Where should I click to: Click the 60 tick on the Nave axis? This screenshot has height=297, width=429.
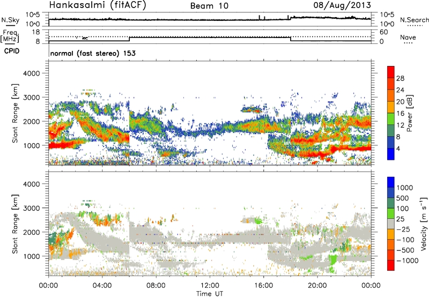tap(383, 32)
